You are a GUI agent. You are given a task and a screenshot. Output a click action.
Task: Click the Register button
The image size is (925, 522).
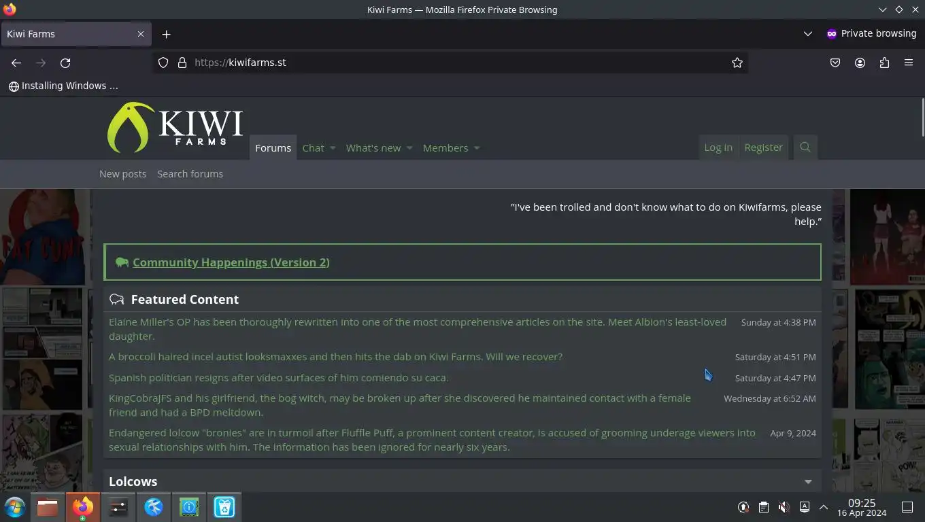pos(763,147)
